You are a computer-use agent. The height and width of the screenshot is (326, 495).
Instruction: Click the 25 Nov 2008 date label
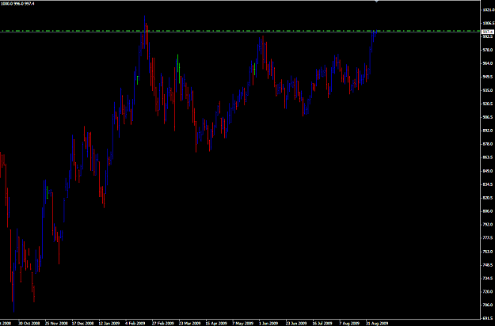coord(56,323)
